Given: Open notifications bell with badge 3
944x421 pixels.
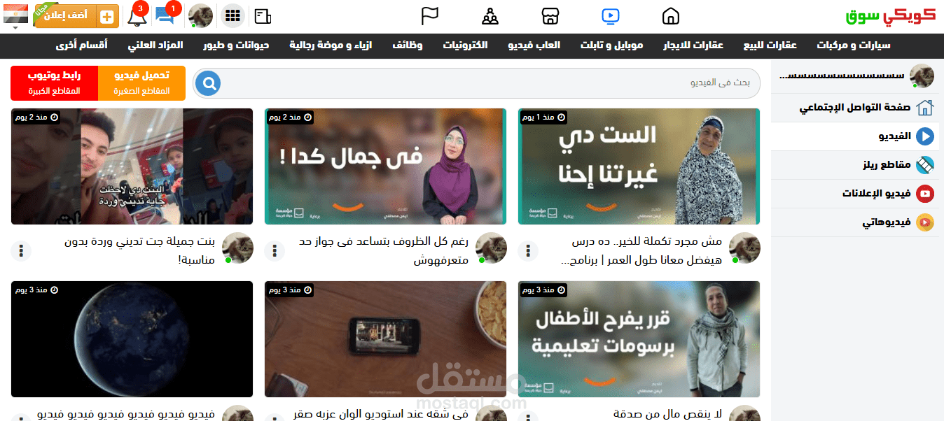Looking at the screenshot, I should pyautogui.click(x=136, y=16).
